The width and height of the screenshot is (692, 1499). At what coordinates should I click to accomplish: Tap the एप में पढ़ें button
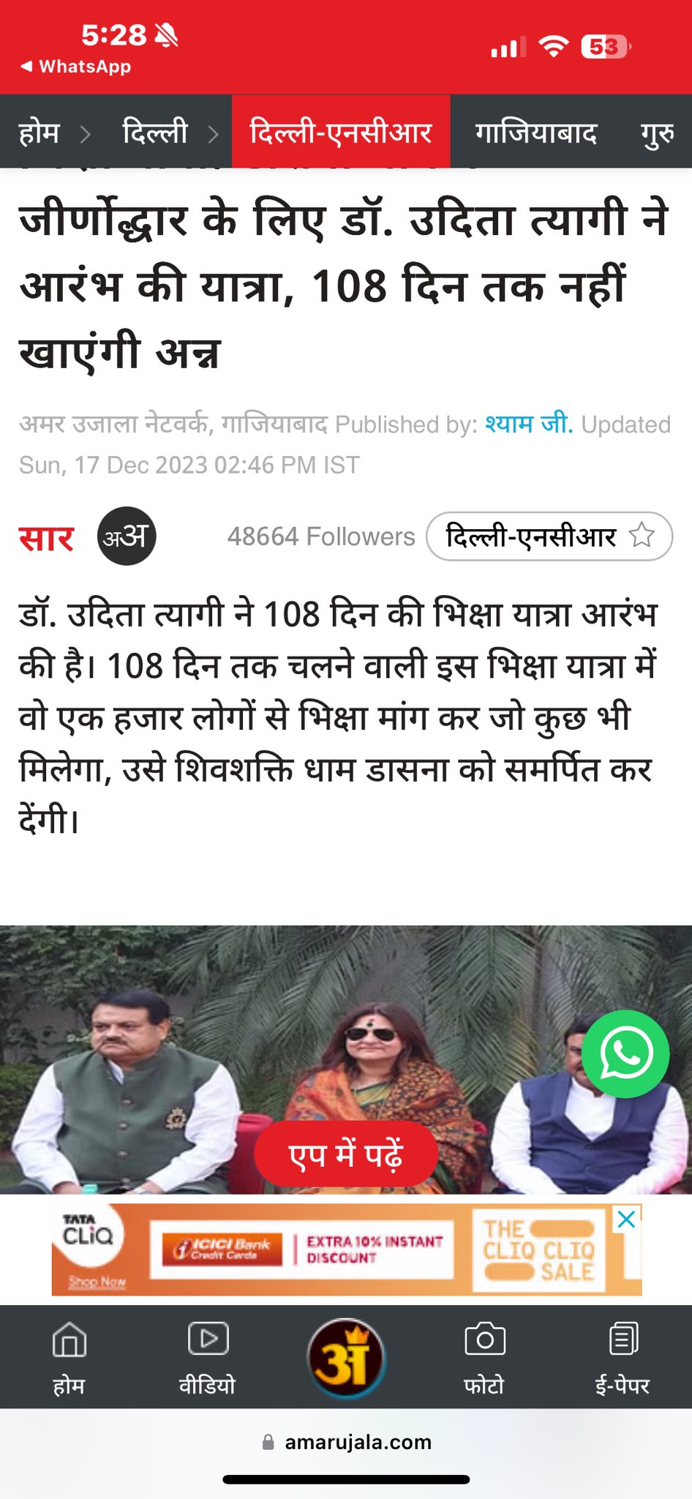click(346, 1154)
